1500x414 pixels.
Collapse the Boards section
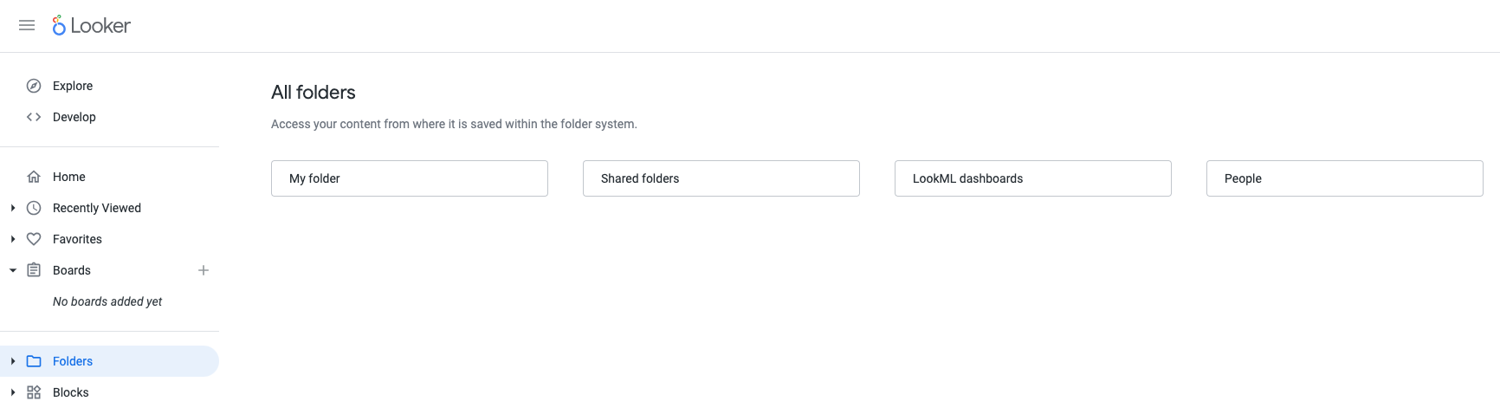click(13, 270)
